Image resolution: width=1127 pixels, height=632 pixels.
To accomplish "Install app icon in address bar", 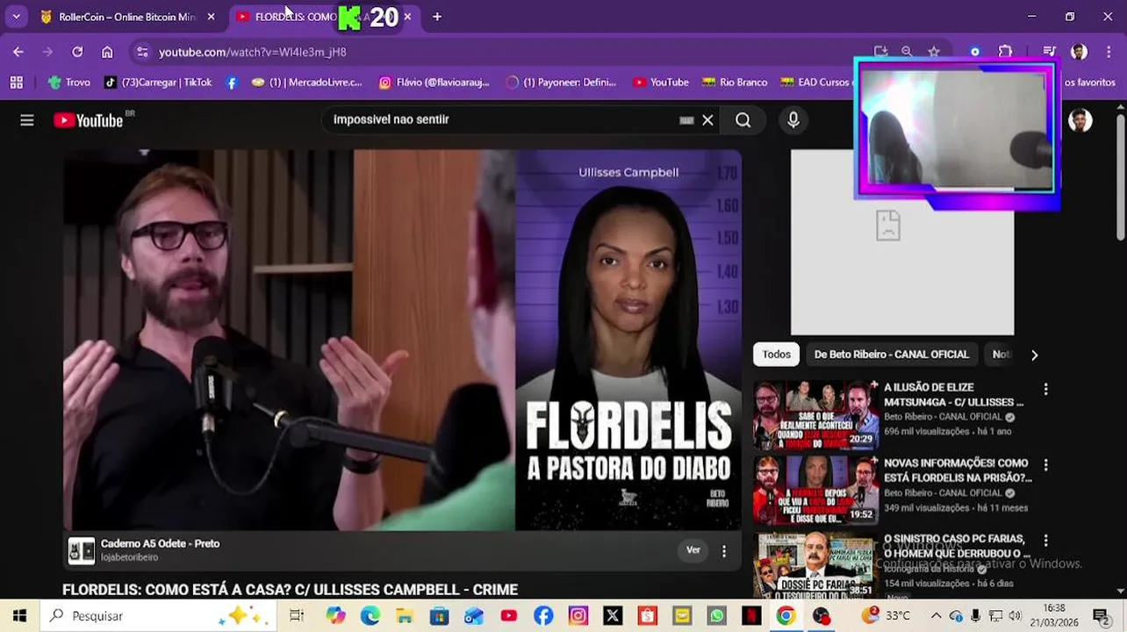I will (x=880, y=52).
